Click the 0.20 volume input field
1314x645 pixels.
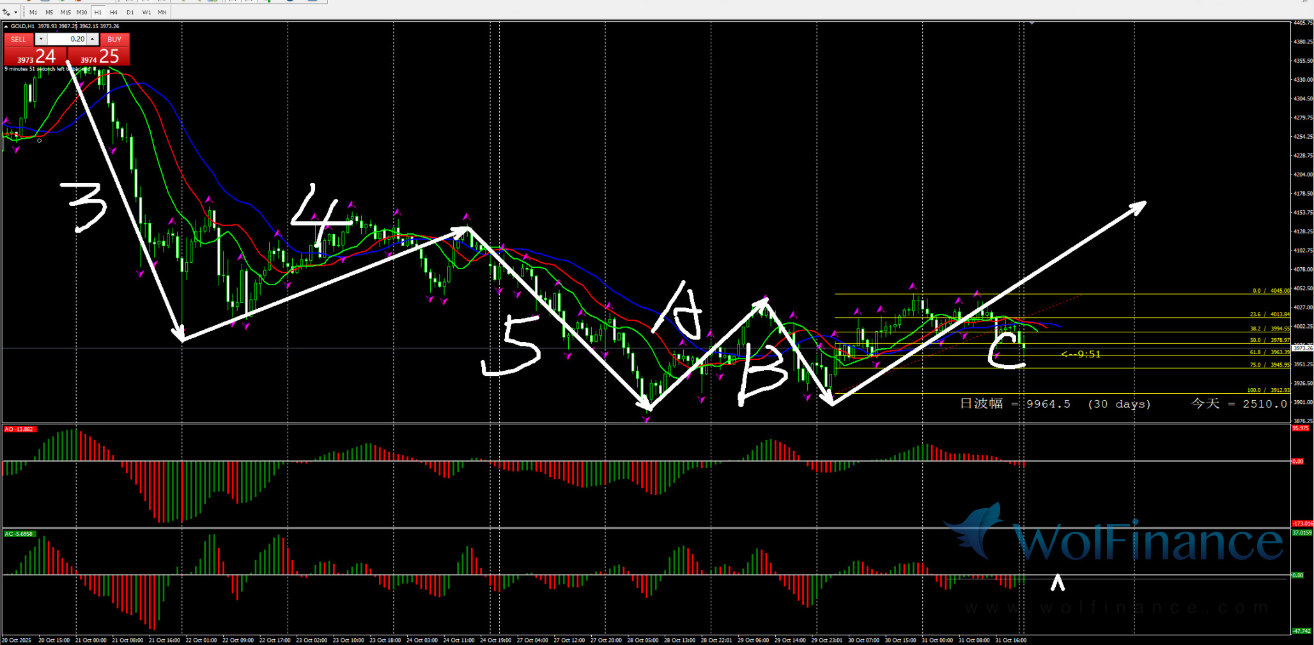click(x=67, y=39)
